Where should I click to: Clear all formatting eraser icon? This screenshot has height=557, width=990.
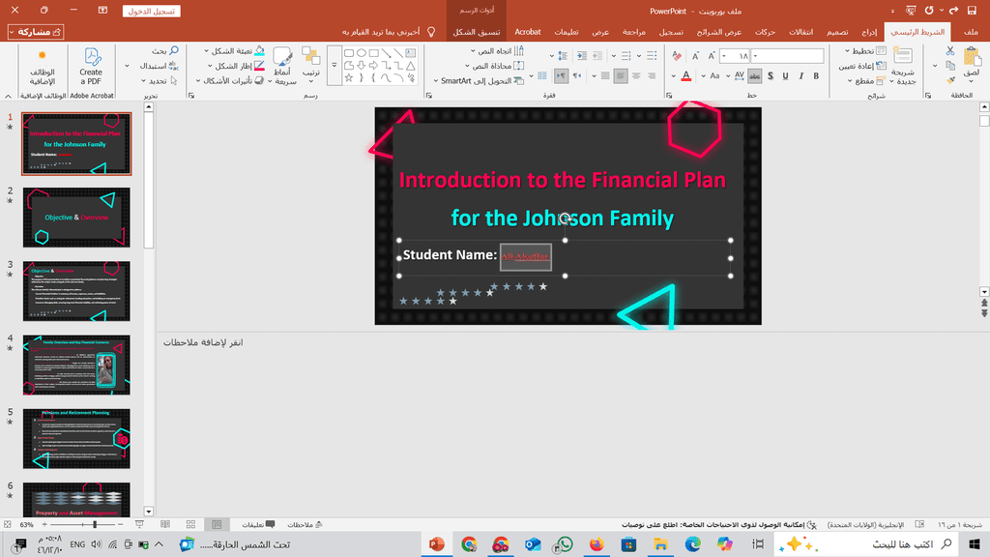pyautogui.click(x=677, y=56)
